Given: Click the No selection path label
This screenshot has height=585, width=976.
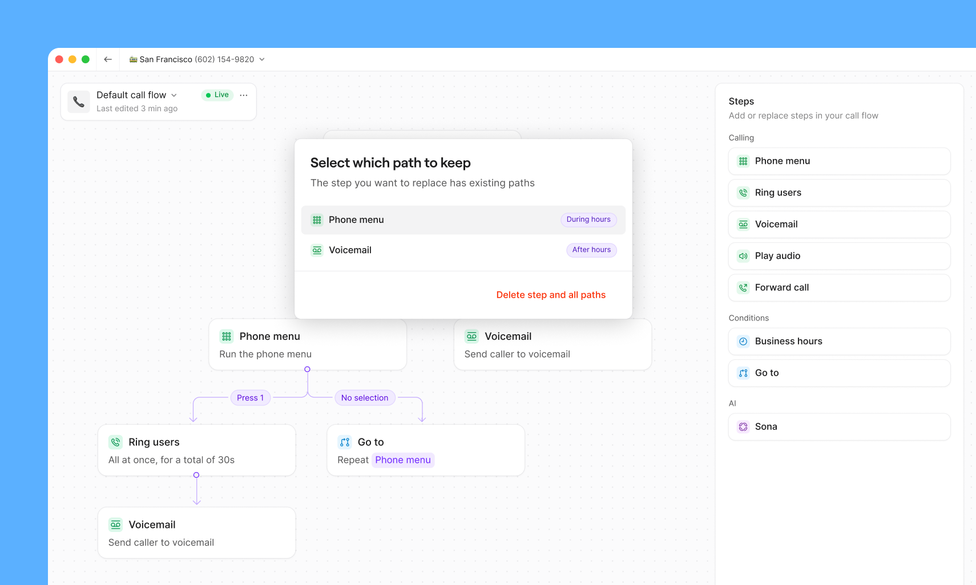Looking at the screenshot, I should click(365, 398).
